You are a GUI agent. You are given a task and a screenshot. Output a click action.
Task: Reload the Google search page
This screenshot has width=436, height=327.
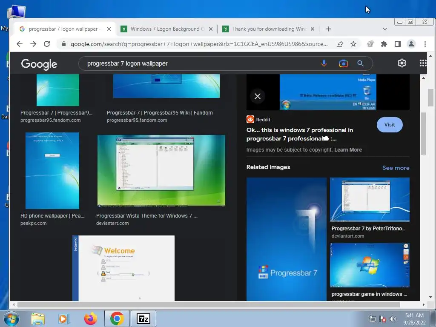(x=47, y=44)
